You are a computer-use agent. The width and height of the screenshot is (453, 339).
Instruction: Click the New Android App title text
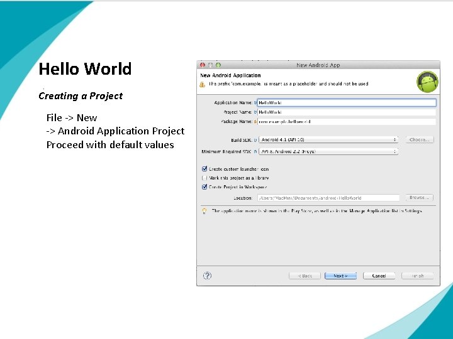(318, 65)
